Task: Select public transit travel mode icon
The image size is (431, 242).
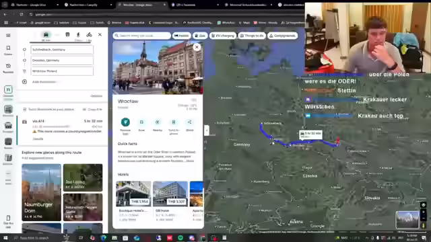Action: tap(67, 34)
